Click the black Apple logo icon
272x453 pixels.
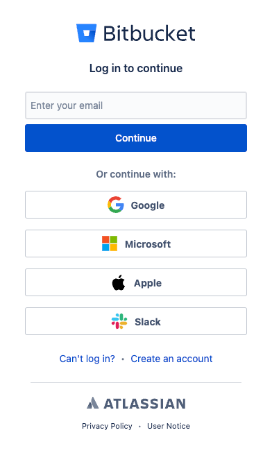coord(119,282)
